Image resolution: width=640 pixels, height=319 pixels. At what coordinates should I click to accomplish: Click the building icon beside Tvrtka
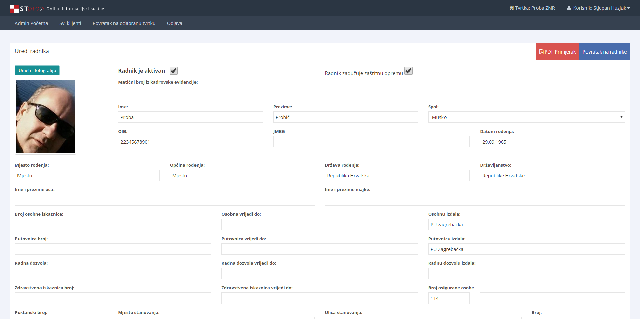(511, 8)
